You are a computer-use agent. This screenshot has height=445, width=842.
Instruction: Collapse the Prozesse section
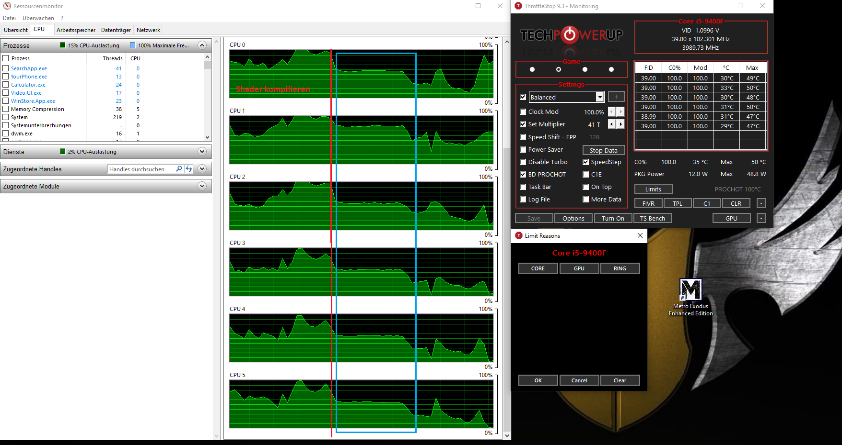pyautogui.click(x=202, y=45)
